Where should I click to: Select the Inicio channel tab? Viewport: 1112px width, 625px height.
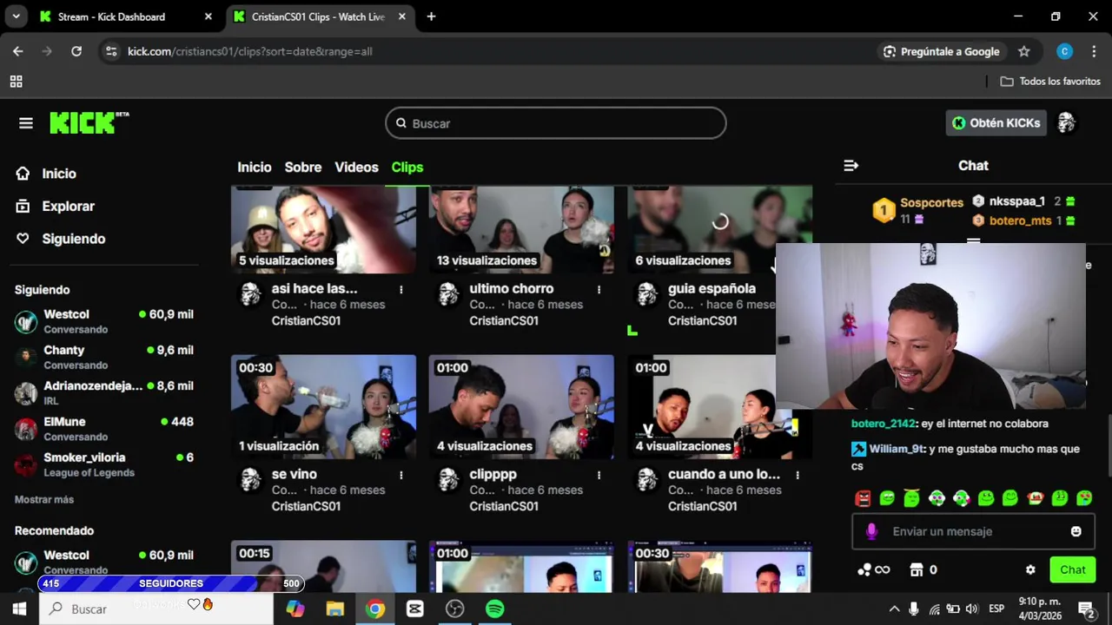tap(255, 167)
